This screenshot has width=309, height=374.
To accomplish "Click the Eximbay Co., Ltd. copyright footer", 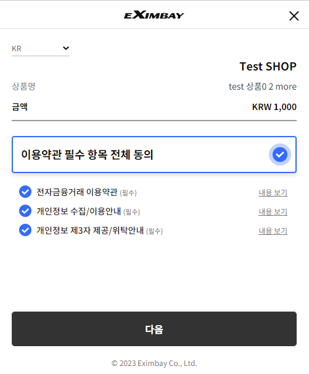I will [154, 363].
